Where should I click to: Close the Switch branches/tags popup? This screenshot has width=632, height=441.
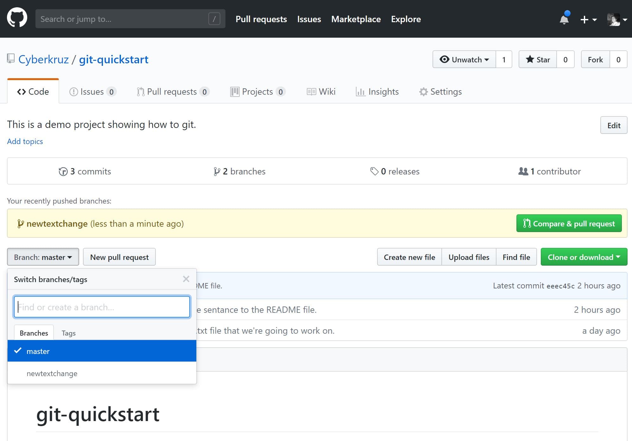pyautogui.click(x=186, y=279)
